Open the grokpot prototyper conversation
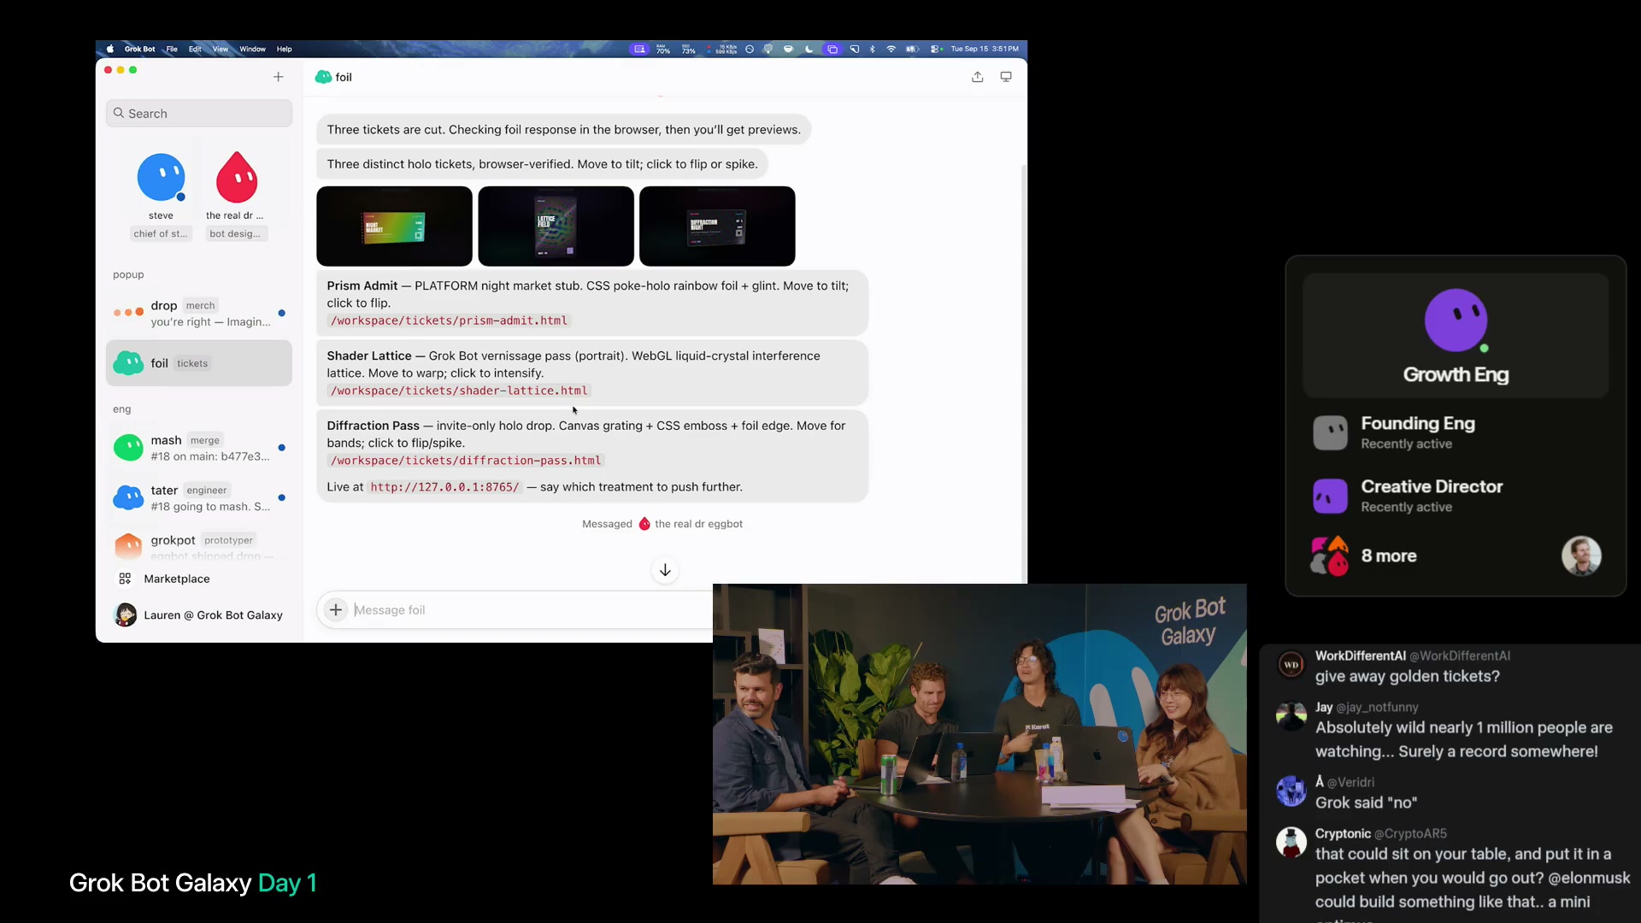Screen dimensions: 1641x923 coord(199,544)
